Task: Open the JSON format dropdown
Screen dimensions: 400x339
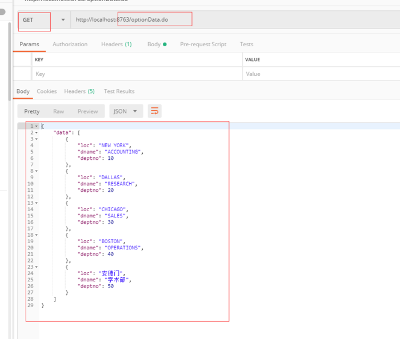Action: [x=126, y=111]
